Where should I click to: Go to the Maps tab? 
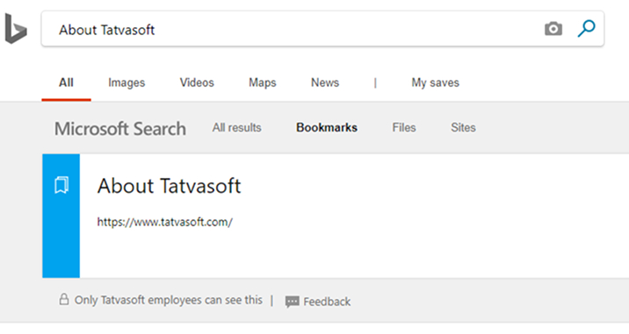[x=263, y=83]
